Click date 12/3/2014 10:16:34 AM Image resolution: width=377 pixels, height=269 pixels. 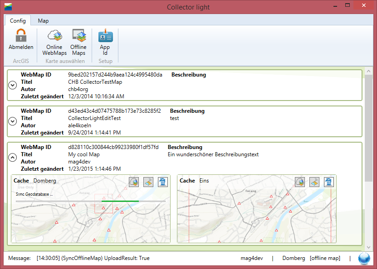pyautogui.click(x=96, y=96)
